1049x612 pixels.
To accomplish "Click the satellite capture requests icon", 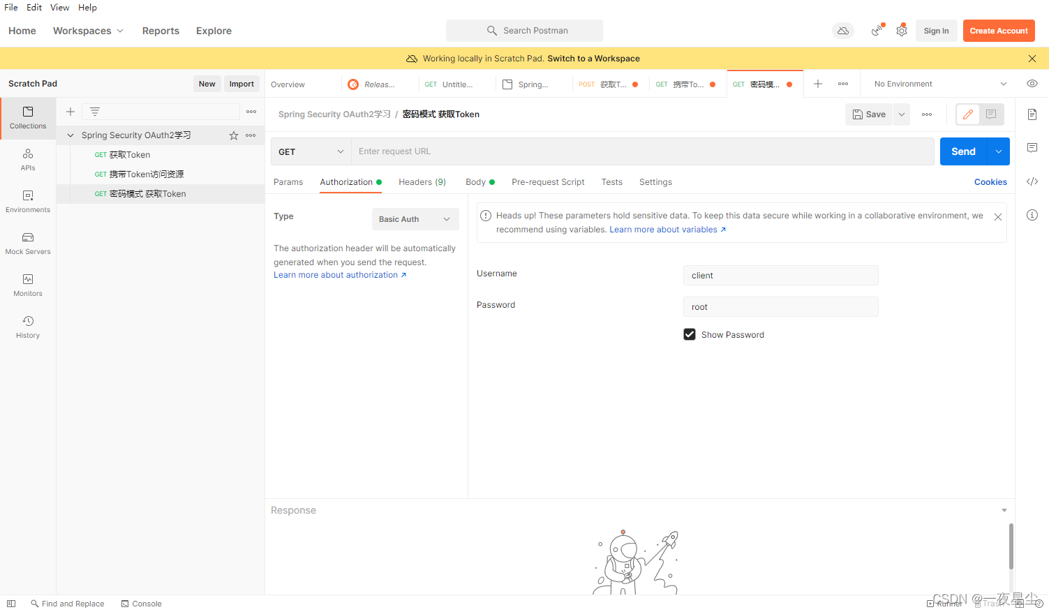I will (877, 31).
